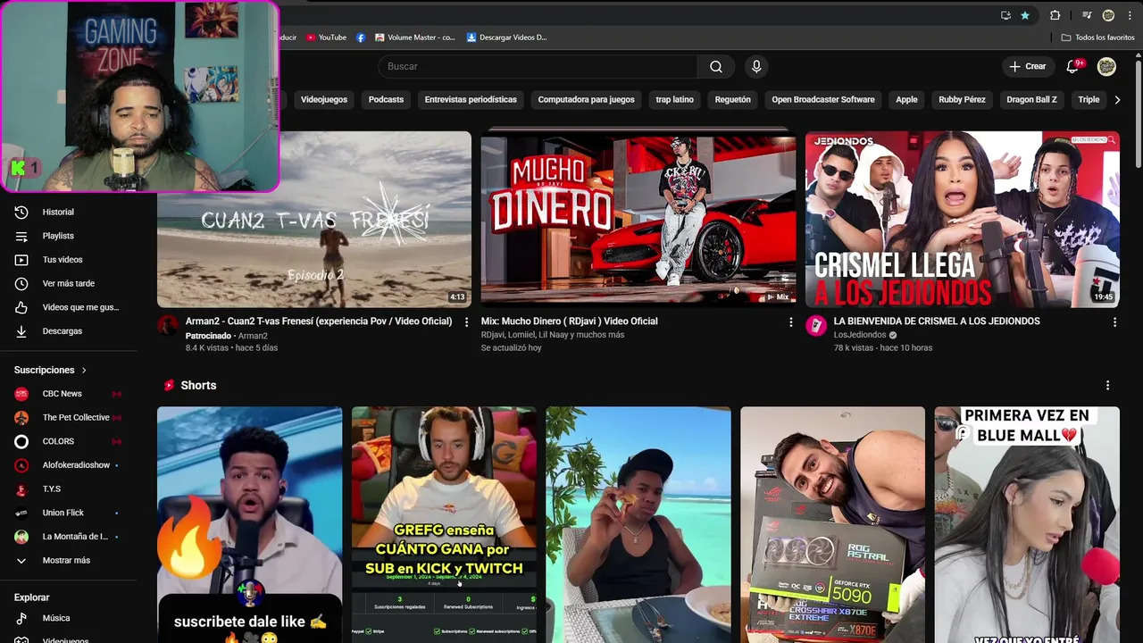Screen dimensions: 1143x643
Task: Open options for La Bienvenida de Crismel
Action: point(1114,322)
